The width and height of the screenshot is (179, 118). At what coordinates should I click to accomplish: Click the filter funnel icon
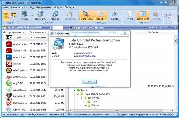tap(50, 28)
